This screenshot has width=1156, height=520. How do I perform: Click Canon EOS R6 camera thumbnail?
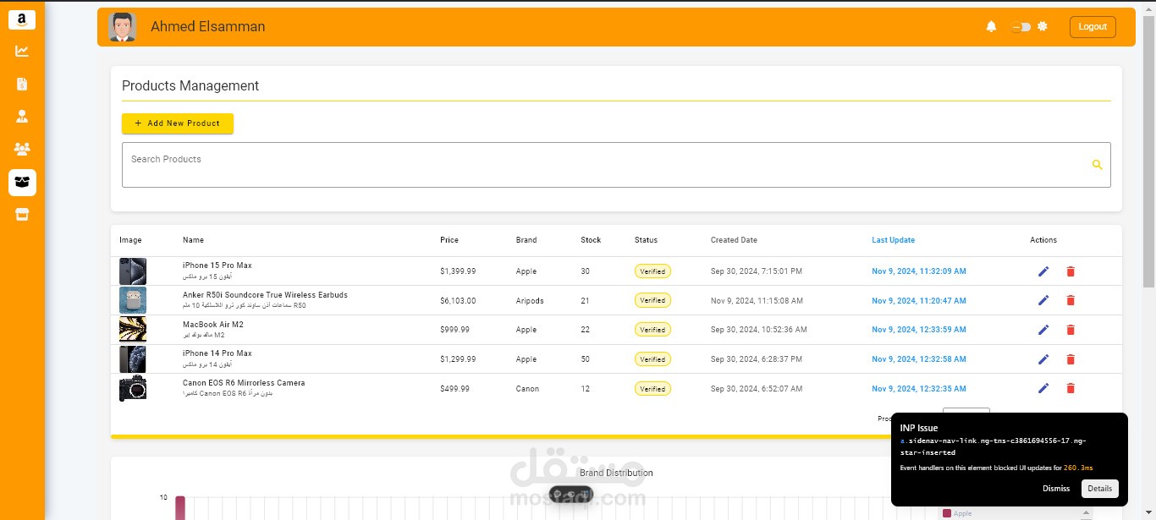tap(133, 388)
